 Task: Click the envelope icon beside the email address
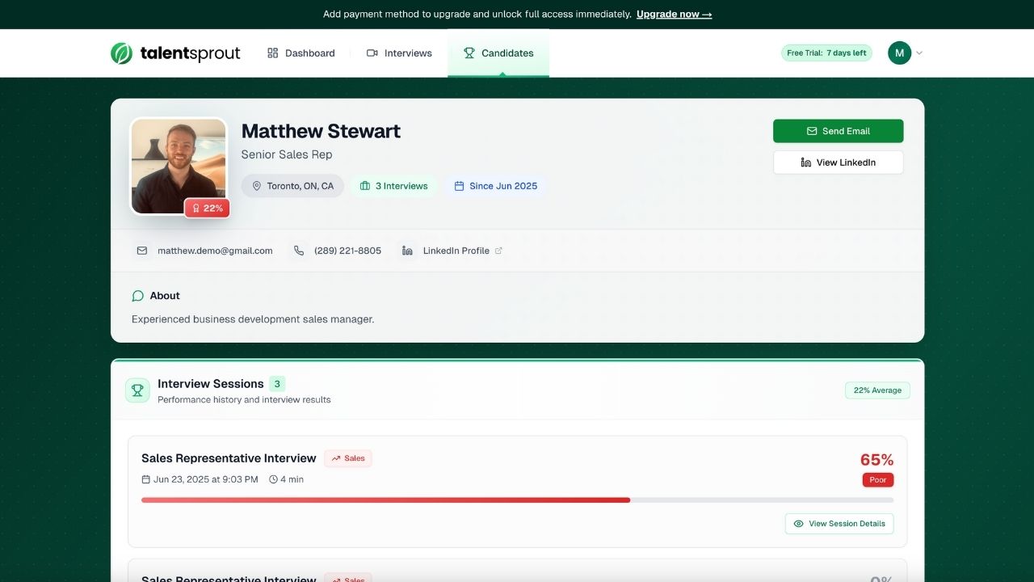[x=142, y=251]
